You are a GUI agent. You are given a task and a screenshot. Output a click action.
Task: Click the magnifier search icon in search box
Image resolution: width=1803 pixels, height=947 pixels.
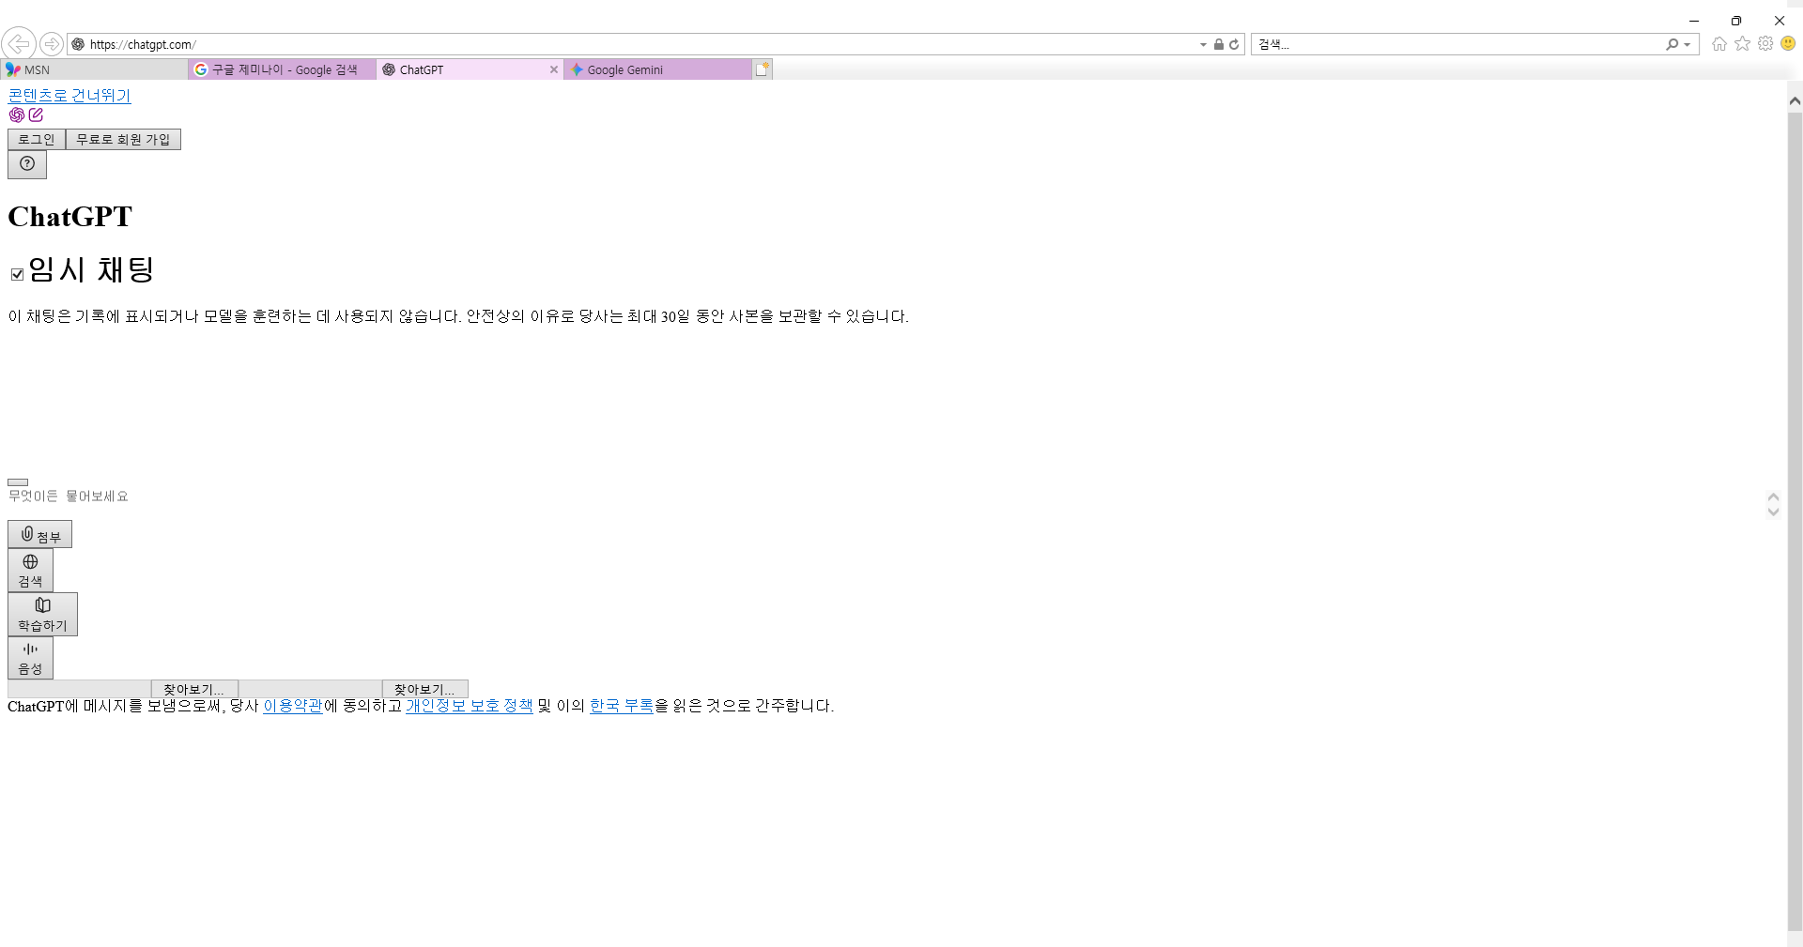click(1672, 44)
